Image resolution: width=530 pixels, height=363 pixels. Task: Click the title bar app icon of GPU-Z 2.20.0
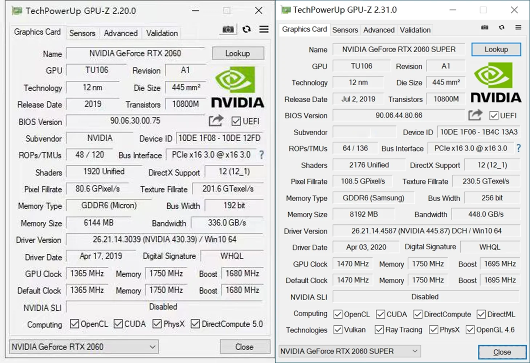17,11
